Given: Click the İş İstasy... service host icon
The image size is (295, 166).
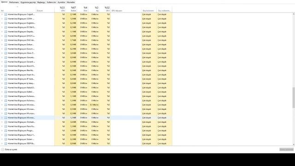Looking at the screenshot, I should pos(6,83).
